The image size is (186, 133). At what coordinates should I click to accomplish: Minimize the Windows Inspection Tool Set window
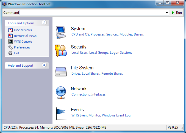(160, 3)
